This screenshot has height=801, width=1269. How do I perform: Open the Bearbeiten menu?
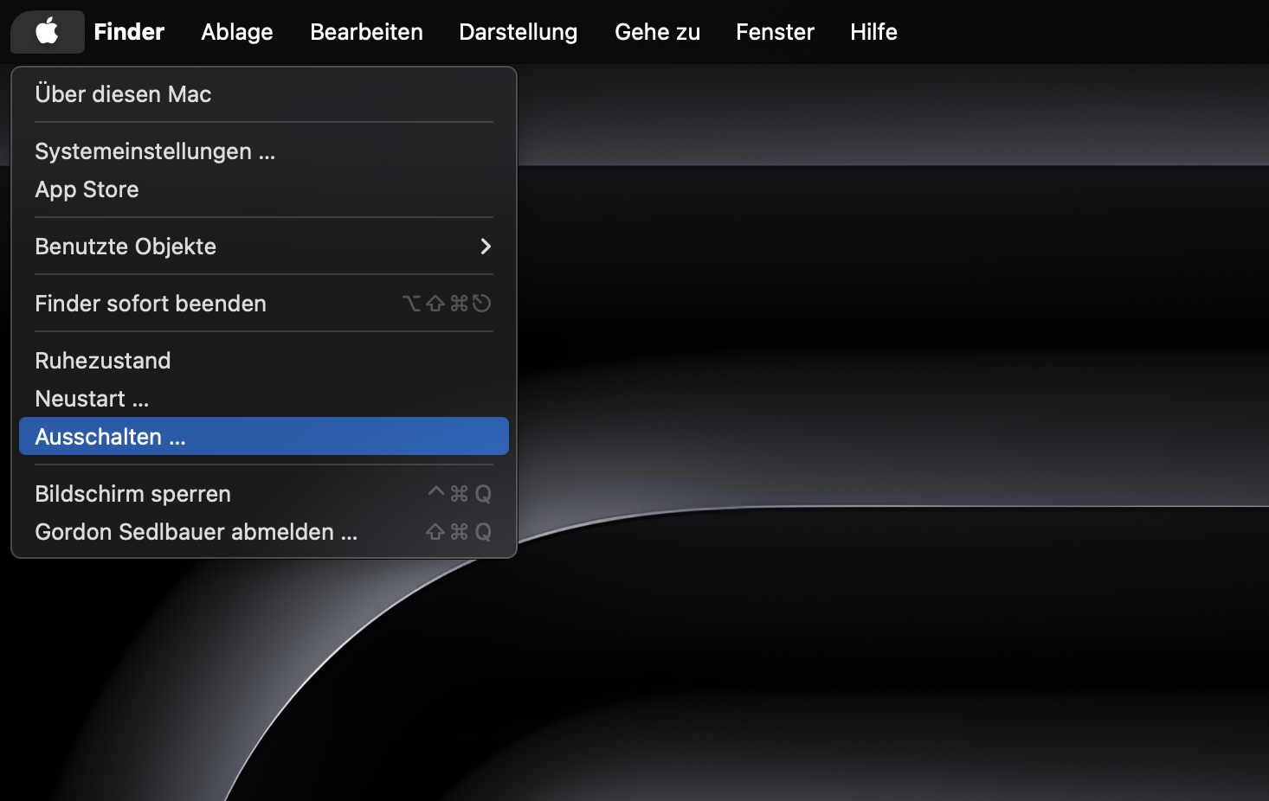click(x=365, y=31)
